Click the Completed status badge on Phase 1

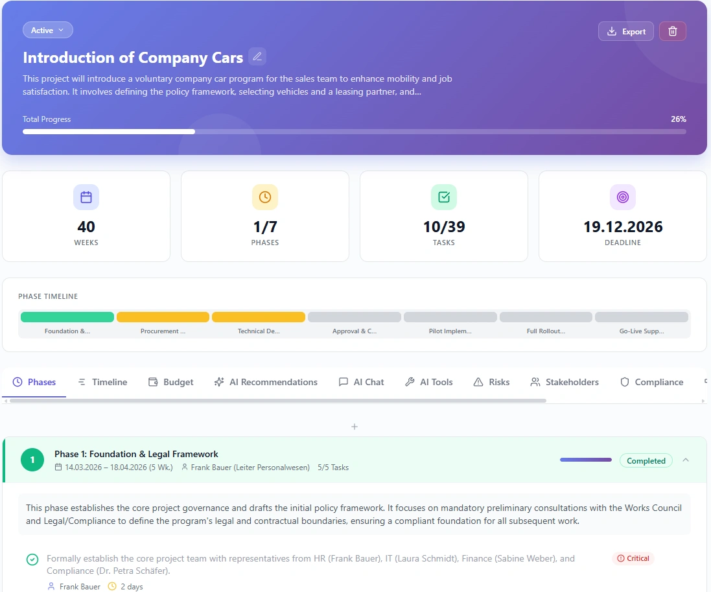tap(646, 460)
